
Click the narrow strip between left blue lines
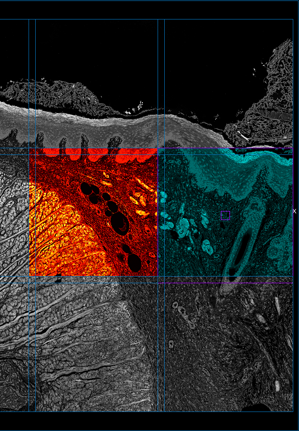click(32, 214)
